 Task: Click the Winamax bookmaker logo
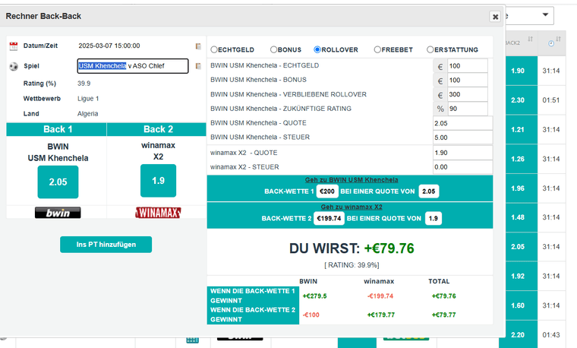(158, 213)
